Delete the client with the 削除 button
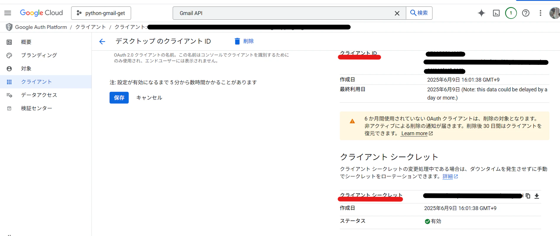This screenshot has height=236, width=560. point(244,41)
